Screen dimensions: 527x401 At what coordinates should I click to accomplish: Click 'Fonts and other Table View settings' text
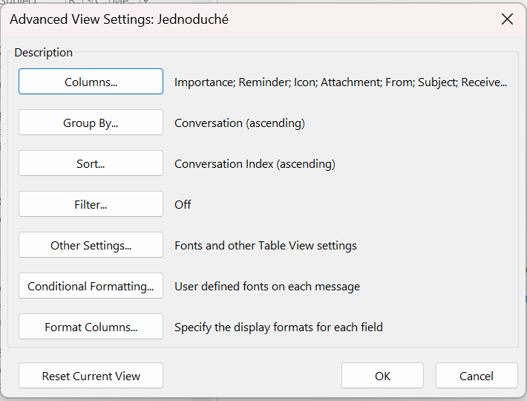click(x=266, y=246)
